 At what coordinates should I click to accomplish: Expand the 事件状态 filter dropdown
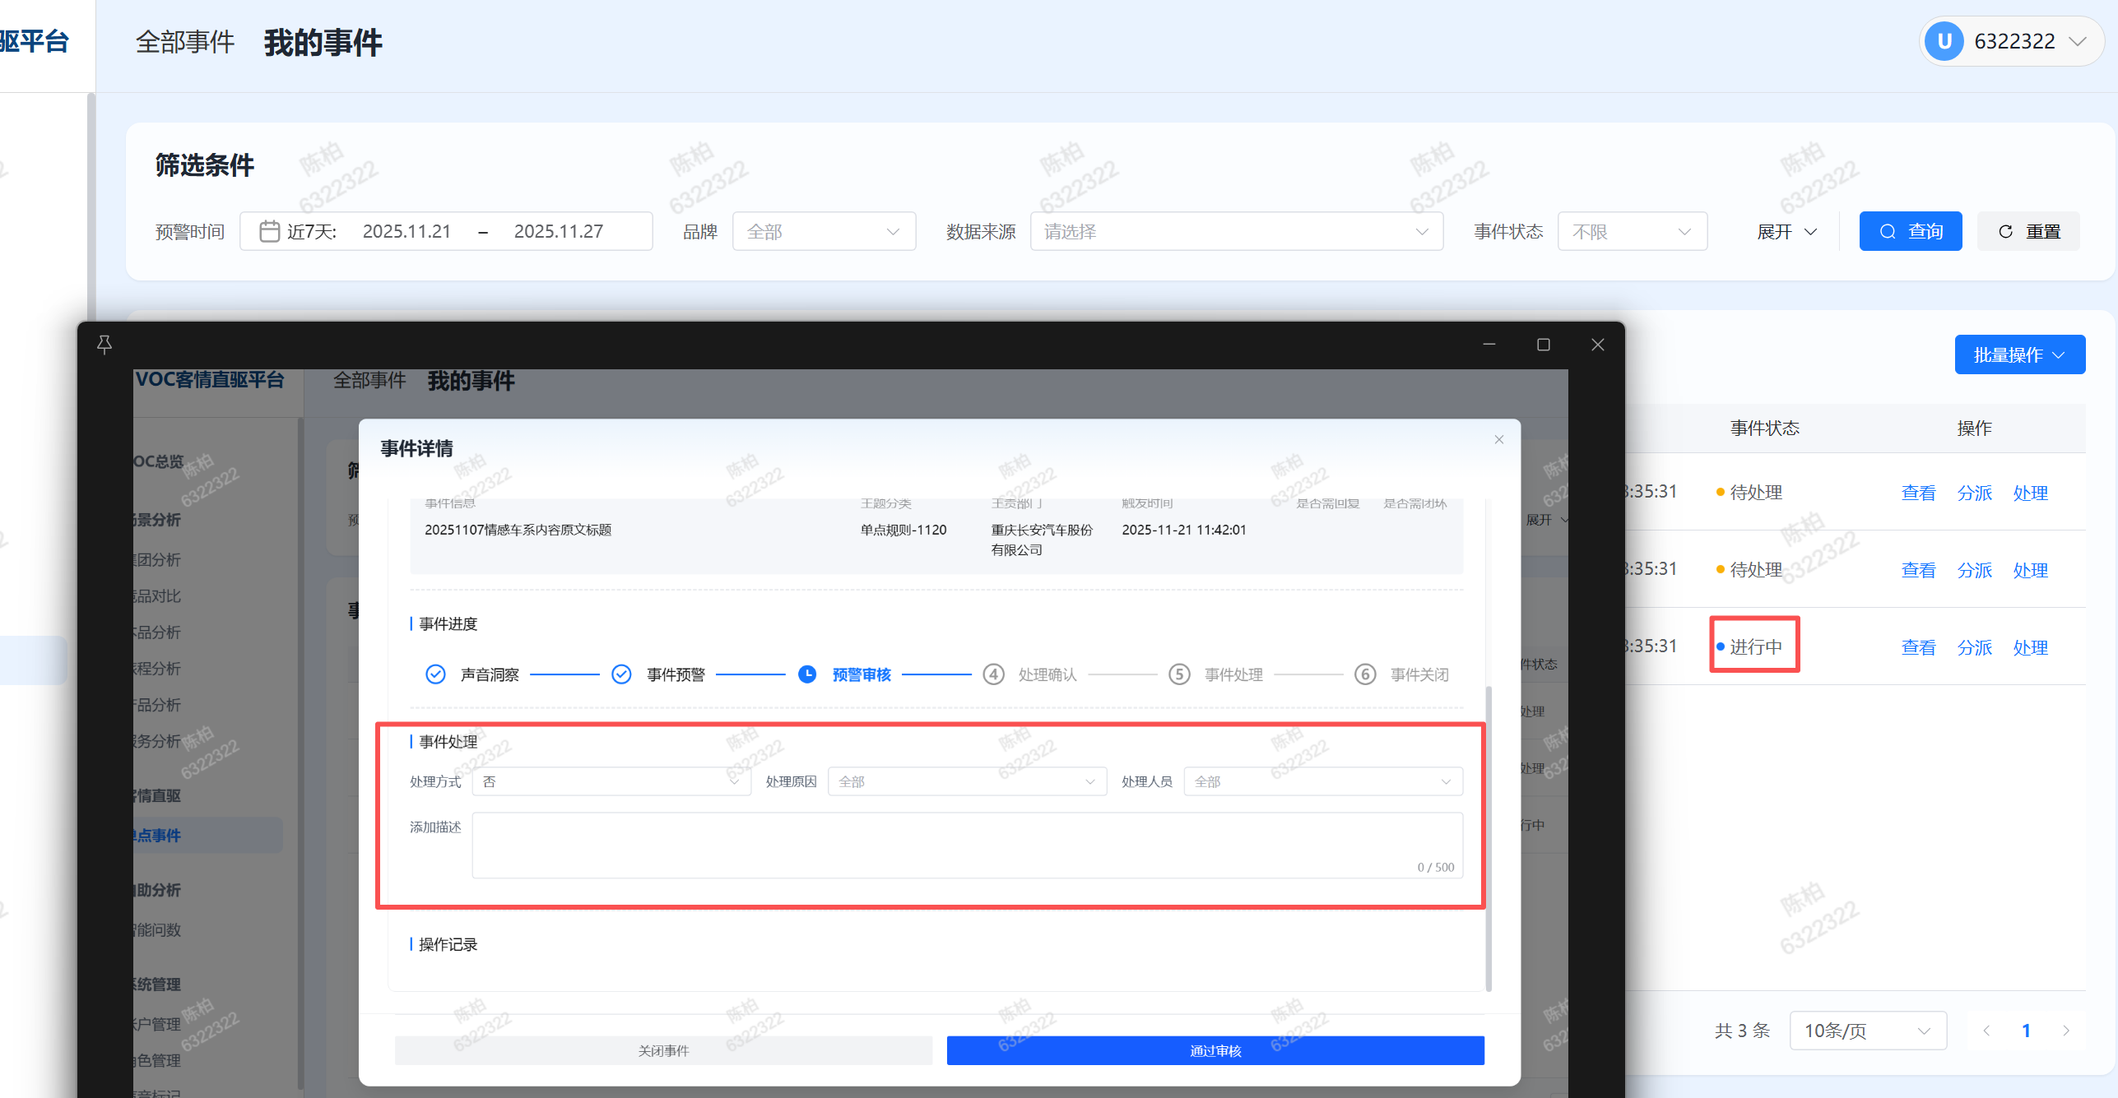tap(1632, 232)
